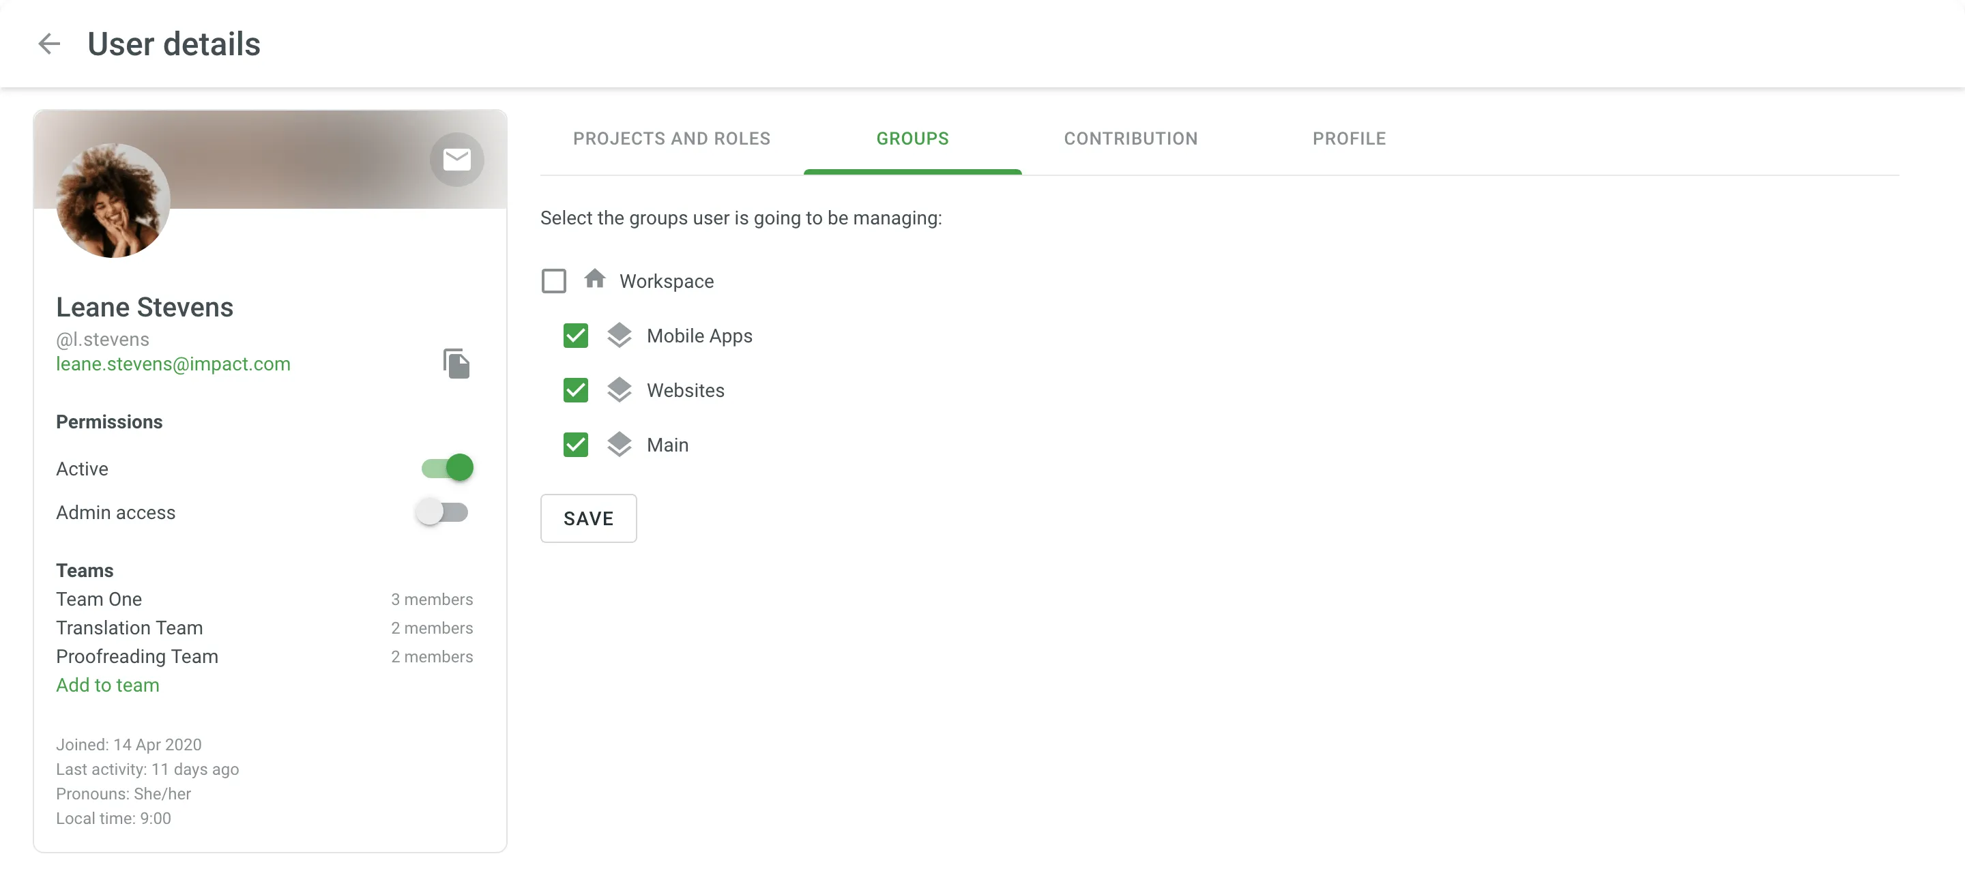The height and width of the screenshot is (884, 1965).
Task: Uncheck the Mobile Apps checkbox
Action: 575,334
